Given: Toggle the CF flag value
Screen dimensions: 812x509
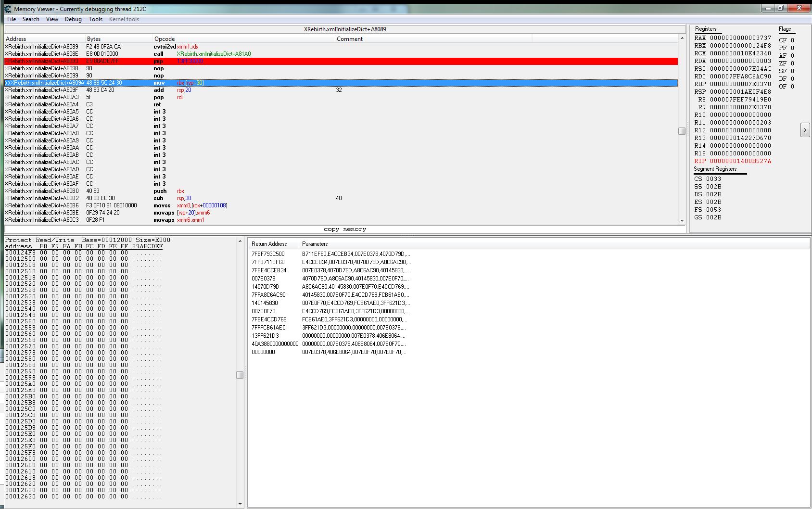Looking at the screenshot, I should click(x=792, y=40).
